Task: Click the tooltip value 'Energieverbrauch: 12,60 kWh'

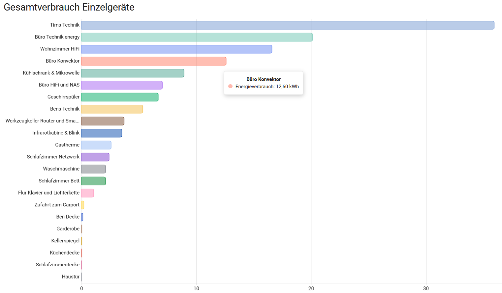Action: [267, 87]
